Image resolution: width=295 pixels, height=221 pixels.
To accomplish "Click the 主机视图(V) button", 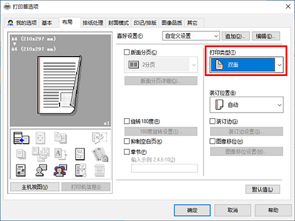I will point(35,187).
